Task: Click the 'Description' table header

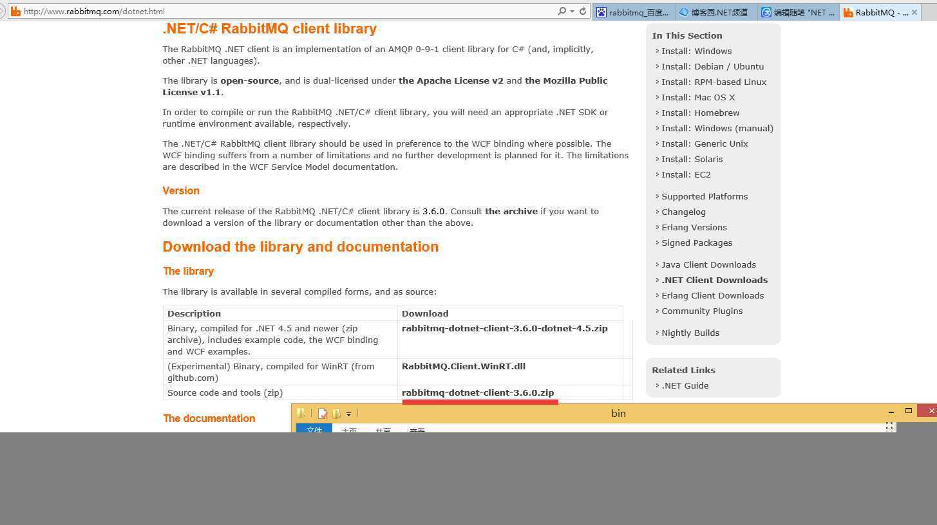Action: pos(194,313)
